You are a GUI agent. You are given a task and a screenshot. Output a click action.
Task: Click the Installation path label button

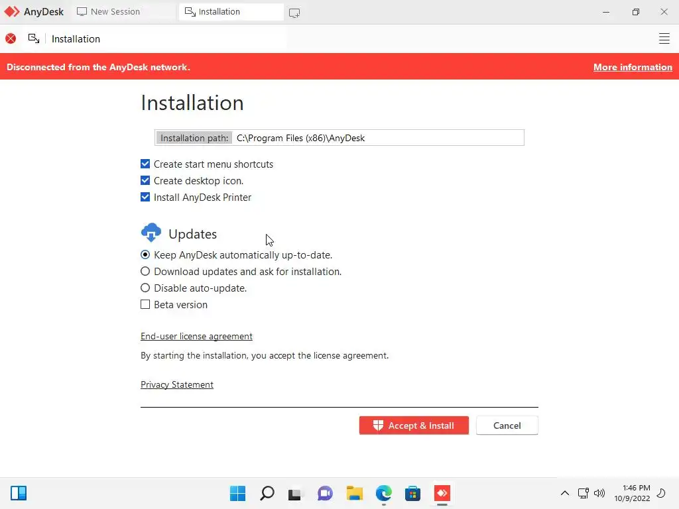[194, 138]
